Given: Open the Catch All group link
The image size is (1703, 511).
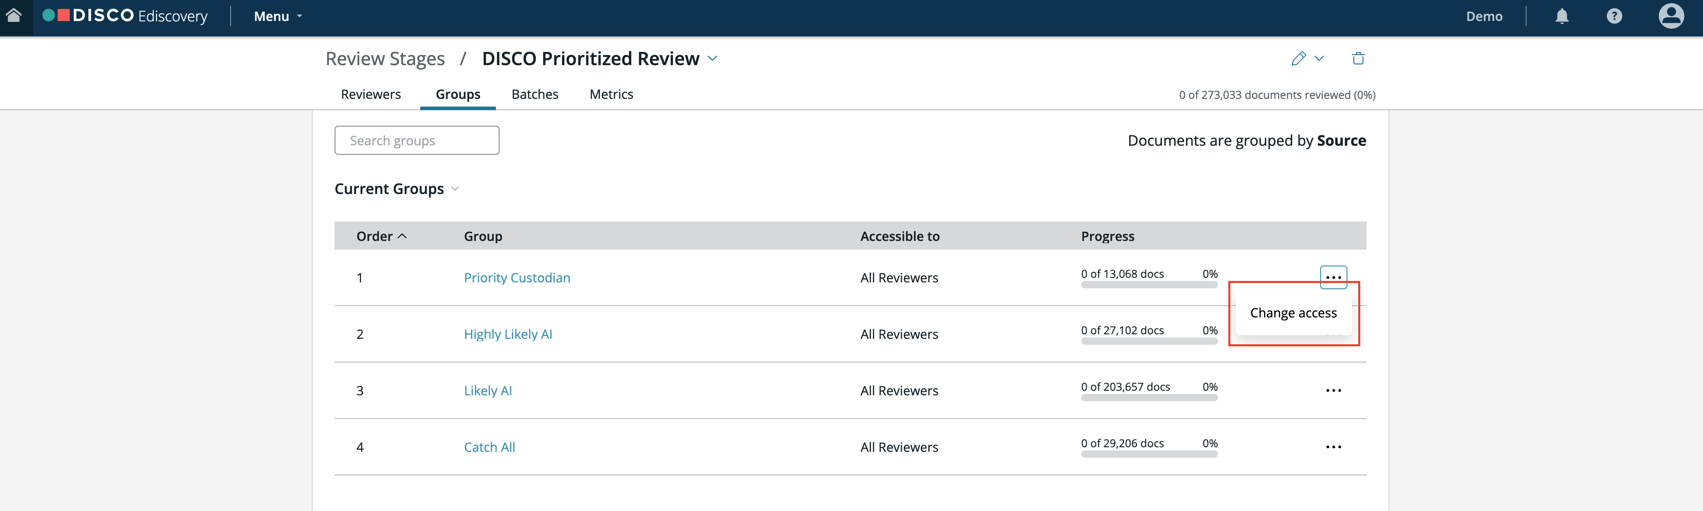Looking at the screenshot, I should (489, 447).
